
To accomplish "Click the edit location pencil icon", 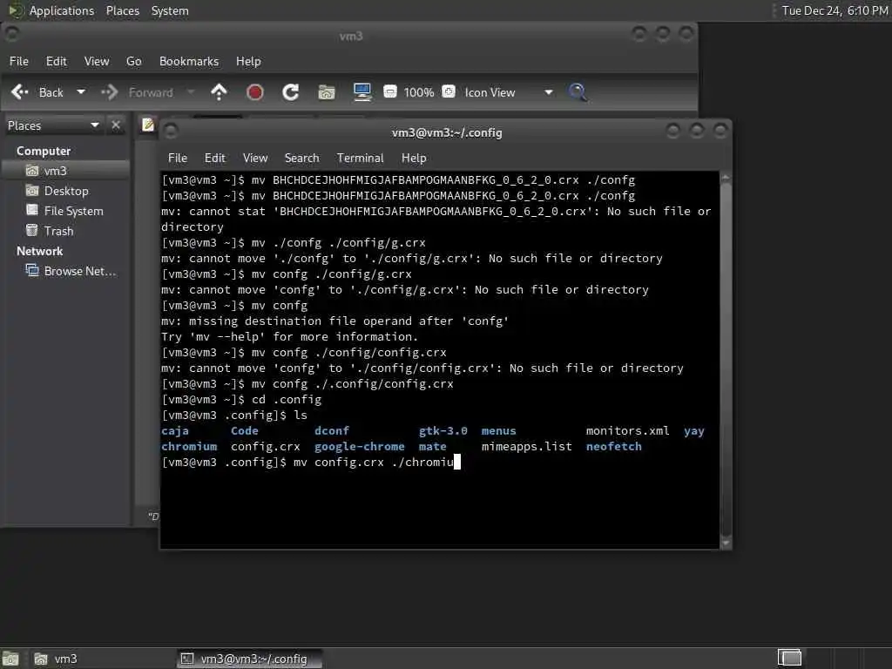I will [x=148, y=125].
